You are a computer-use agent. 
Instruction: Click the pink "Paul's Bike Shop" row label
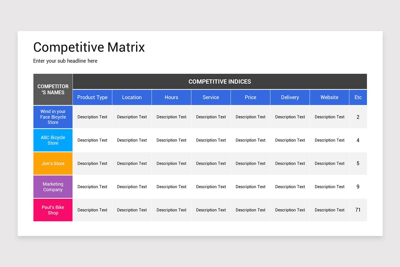click(x=53, y=210)
